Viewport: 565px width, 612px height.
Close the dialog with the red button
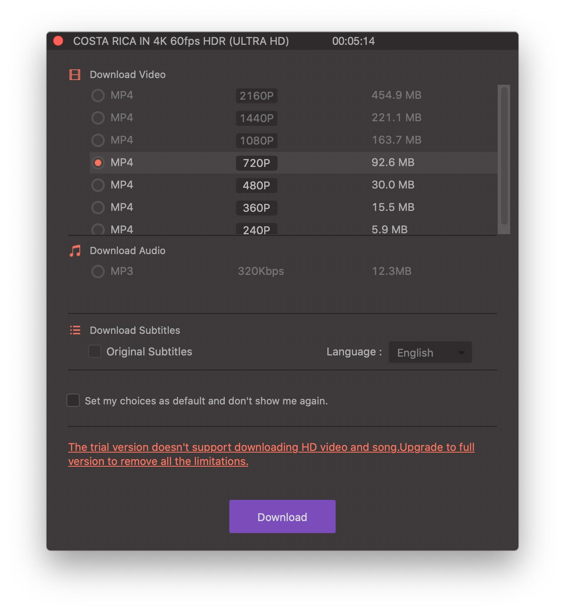[x=58, y=41]
